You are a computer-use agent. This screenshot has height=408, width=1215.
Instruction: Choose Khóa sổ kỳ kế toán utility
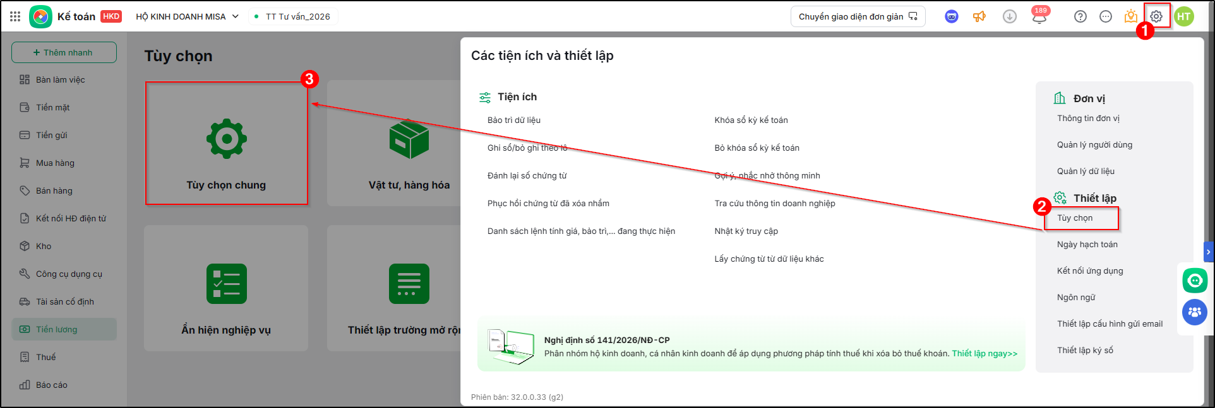(751, 120)
